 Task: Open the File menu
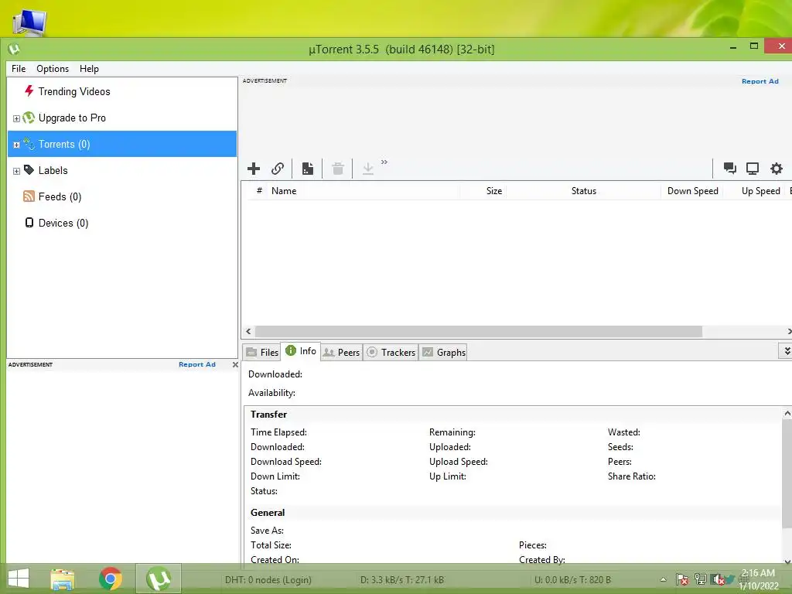(x=19, y=69)
